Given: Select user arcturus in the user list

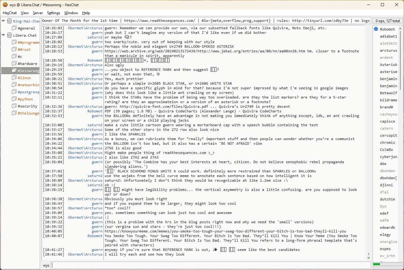Looking at the screenshot, I should 388,50.
